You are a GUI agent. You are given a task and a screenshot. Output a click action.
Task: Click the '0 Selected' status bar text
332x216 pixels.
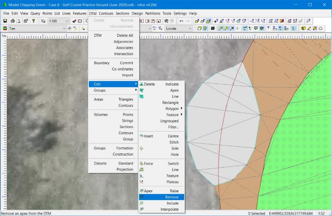[257, 213]
